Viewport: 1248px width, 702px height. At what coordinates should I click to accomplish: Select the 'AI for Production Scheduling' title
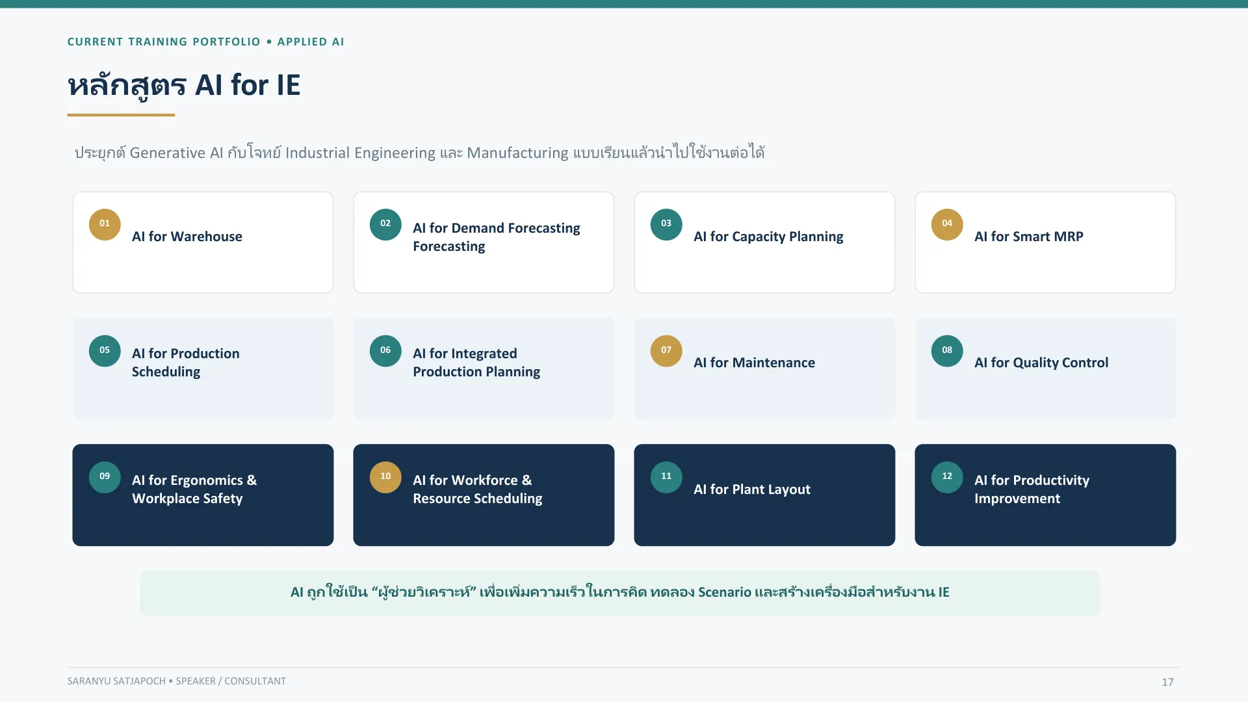tap(186, 363)
